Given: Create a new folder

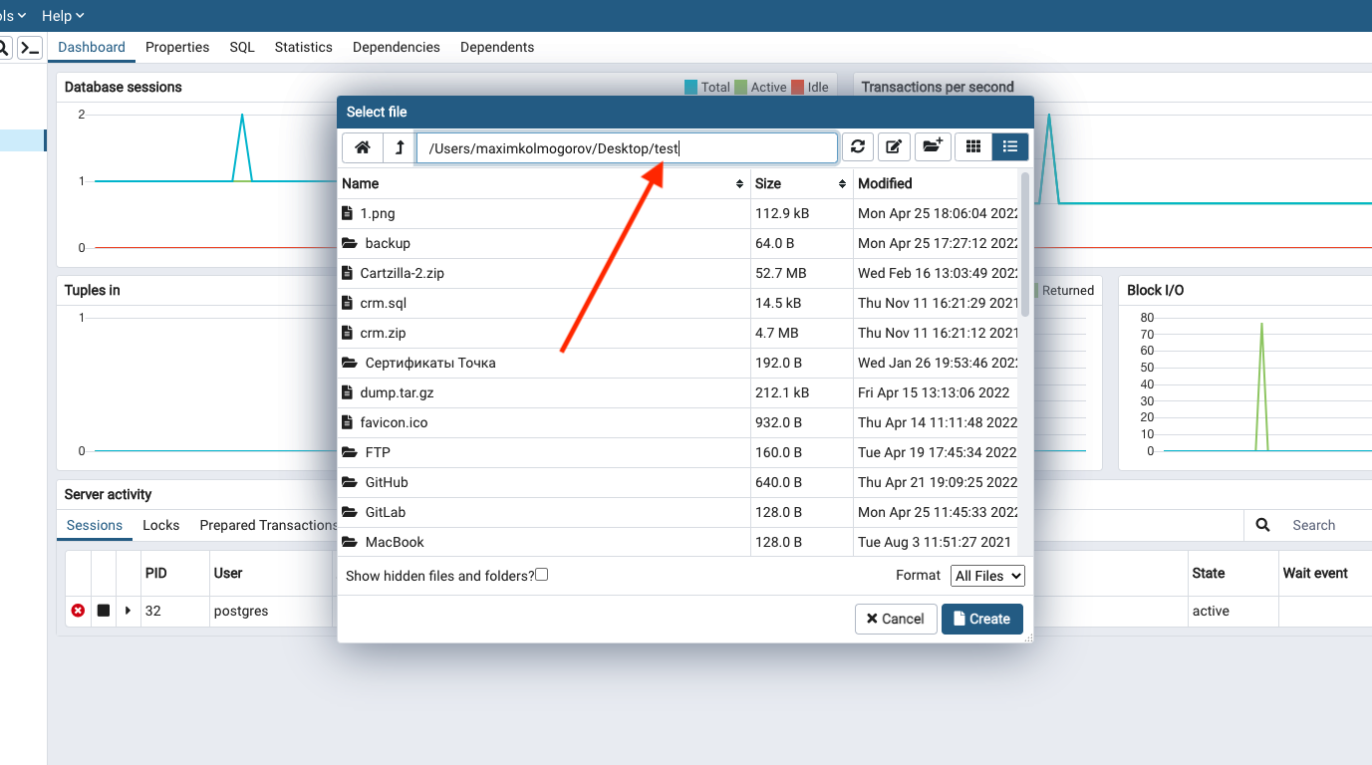Looking at the screenshot, I should click(933, 147).
